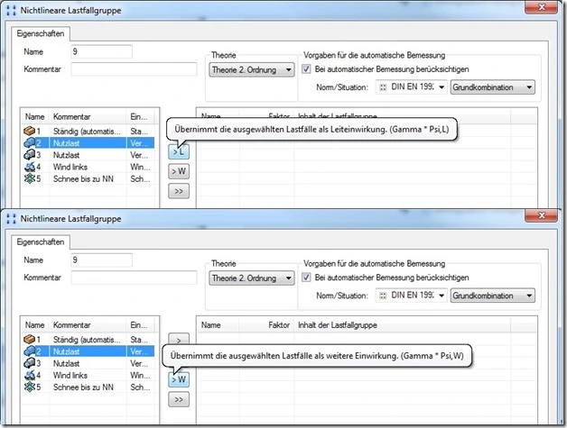Click partially hidden '>' button in lower dialog
This screenshot has height=428, width=567.
pyautogui.click(x=179, y=339)
